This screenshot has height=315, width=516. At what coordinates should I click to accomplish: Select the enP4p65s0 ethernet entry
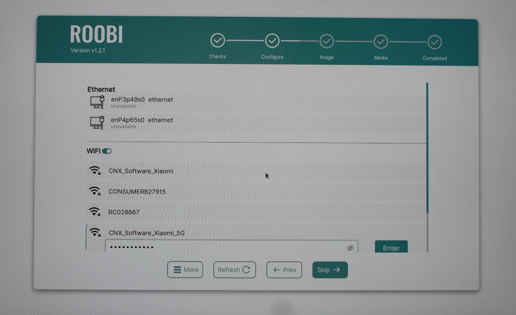(256, 123)
